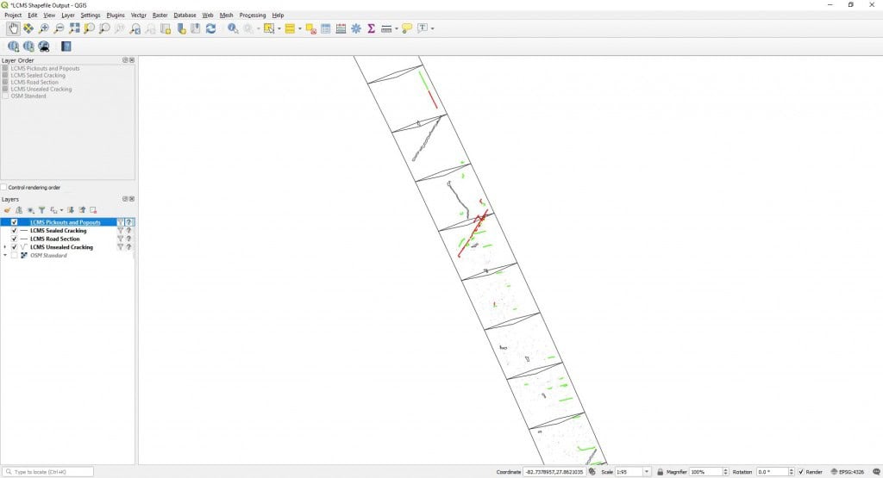Refresh the map canvas
The image size is (883, 478).
(x=210, y=28)
